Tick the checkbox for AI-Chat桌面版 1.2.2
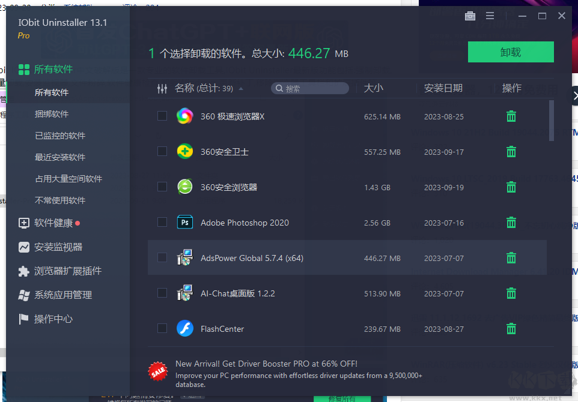The width and height of the screenshot is (578, 402). tap(162, 293)
